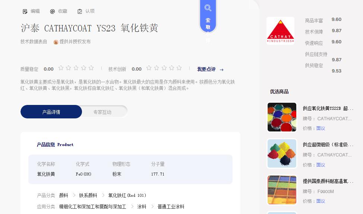The image size is (363, 214).
Task: Click product title 沪泰 CATHAYCOAT YS23 氧化铁黄
Action: (x=89, y=28)
